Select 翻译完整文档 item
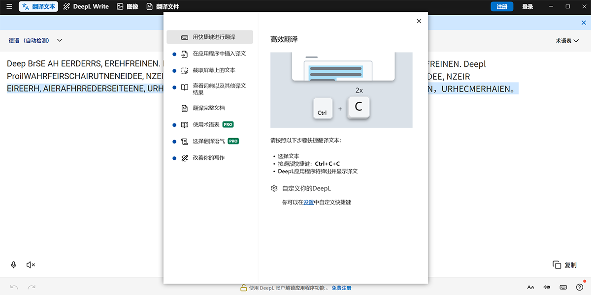 pyautogui.click(x=210, y=108)
